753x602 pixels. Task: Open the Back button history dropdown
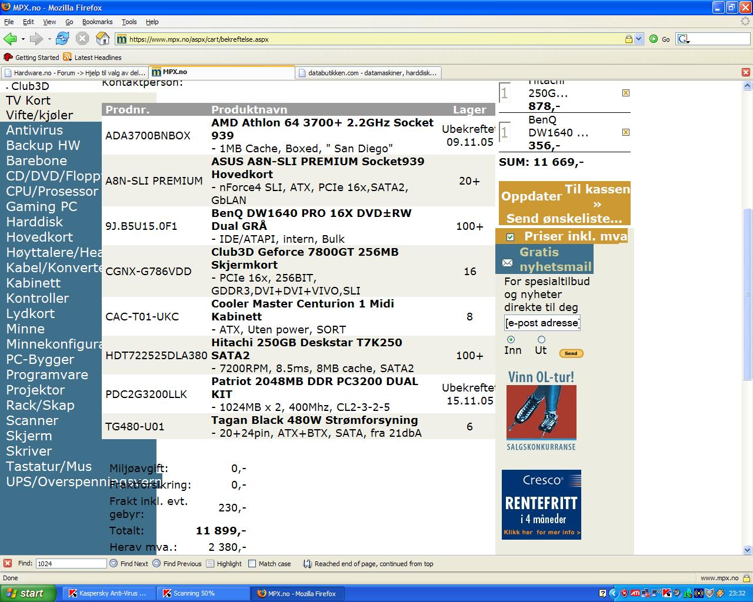pos(23,39)
